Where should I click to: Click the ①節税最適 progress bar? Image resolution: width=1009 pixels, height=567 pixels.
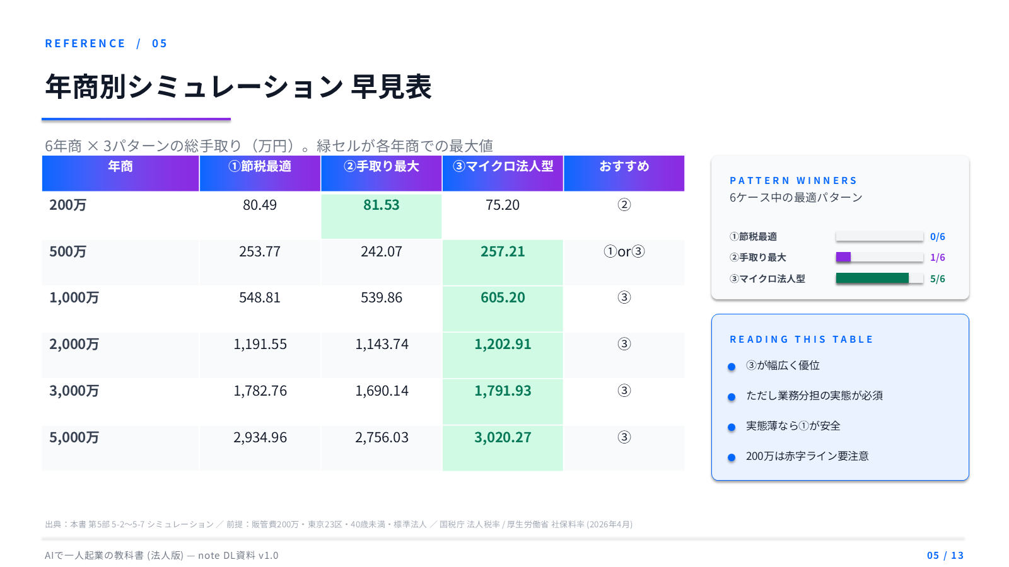880,237
